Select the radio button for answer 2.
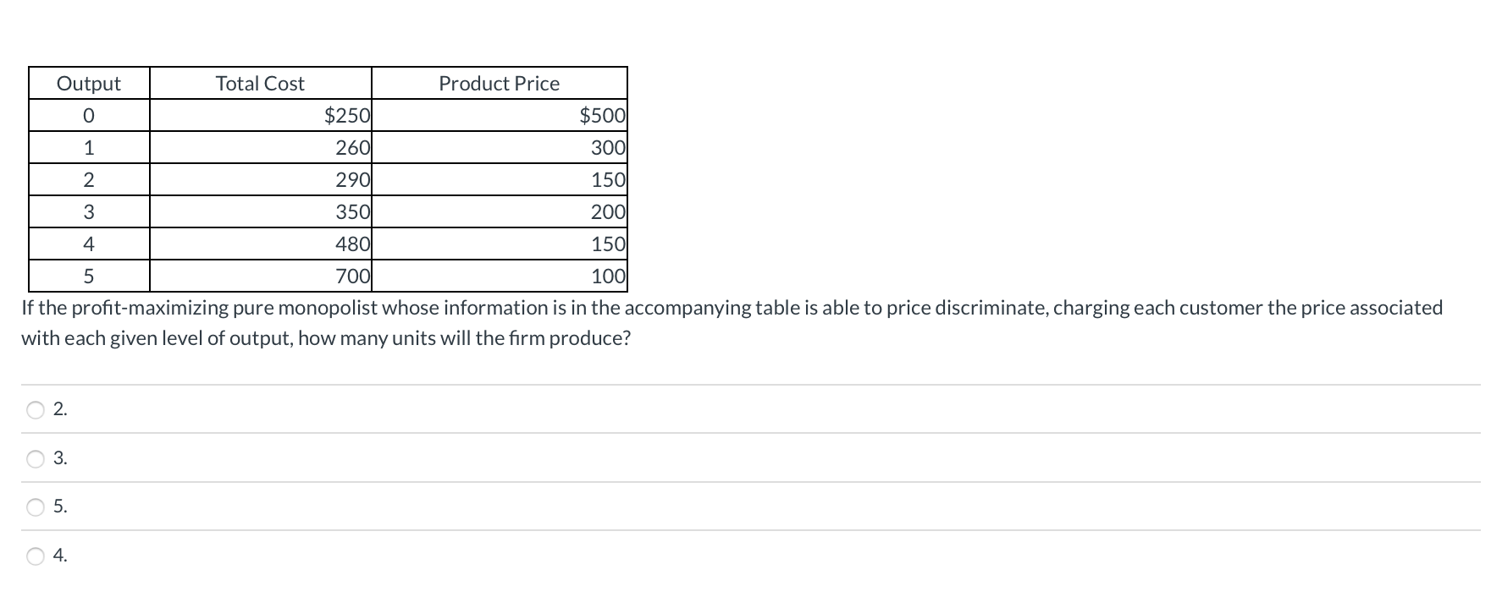1502x597 pixels. point(34,409)
